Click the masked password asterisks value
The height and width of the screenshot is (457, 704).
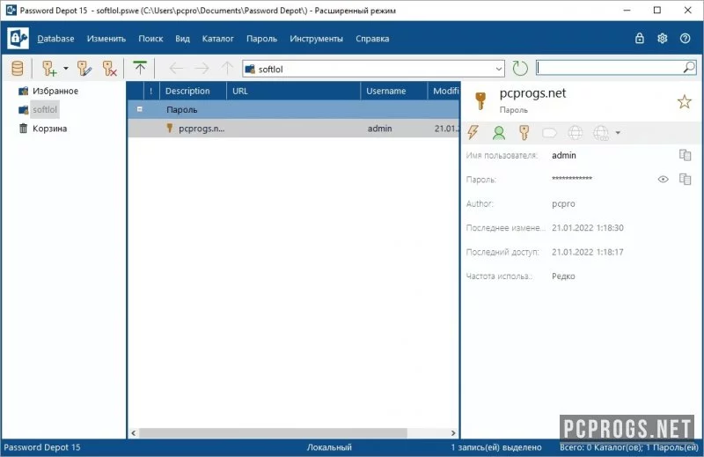click(571, 179)
